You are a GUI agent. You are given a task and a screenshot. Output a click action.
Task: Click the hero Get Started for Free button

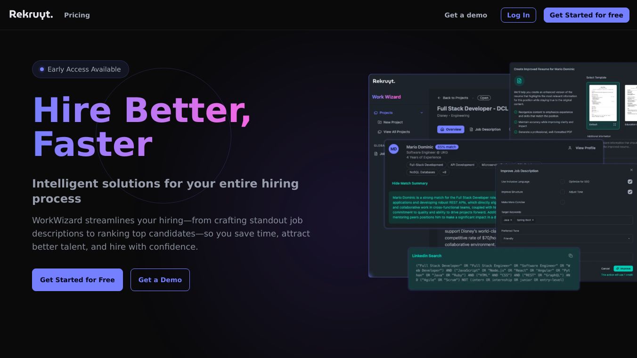pos(77,280)
